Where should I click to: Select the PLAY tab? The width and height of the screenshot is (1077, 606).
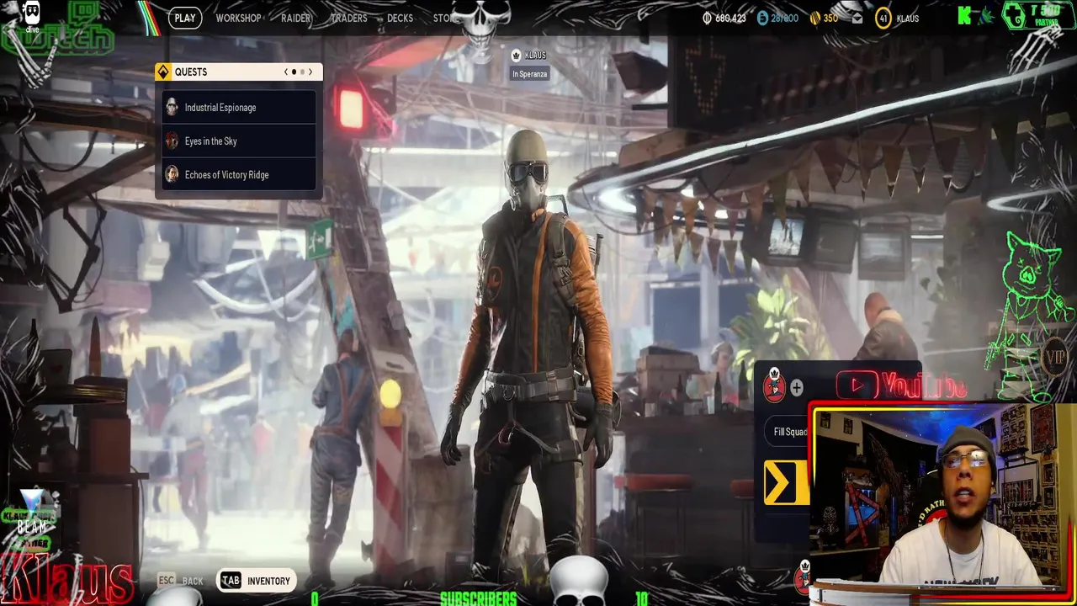(x=185, y=18)
